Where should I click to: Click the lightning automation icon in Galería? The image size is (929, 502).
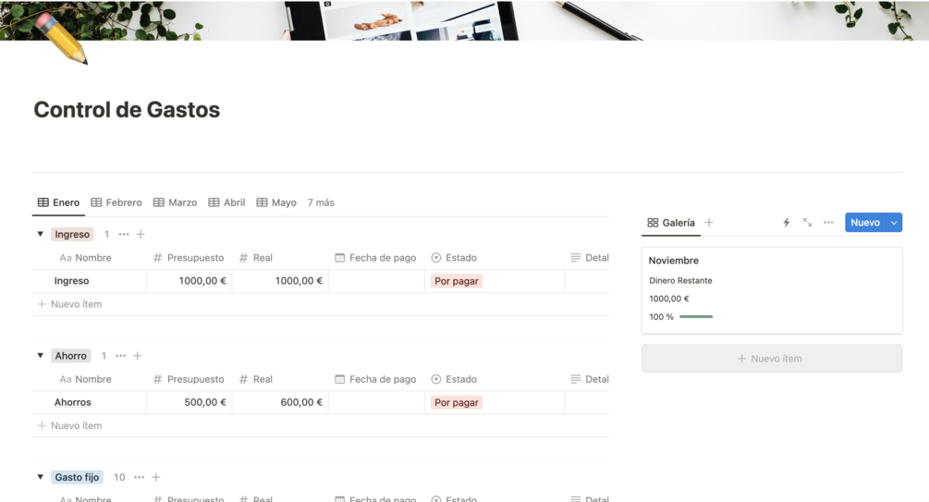pyautogui.click(x=787, y=222)
